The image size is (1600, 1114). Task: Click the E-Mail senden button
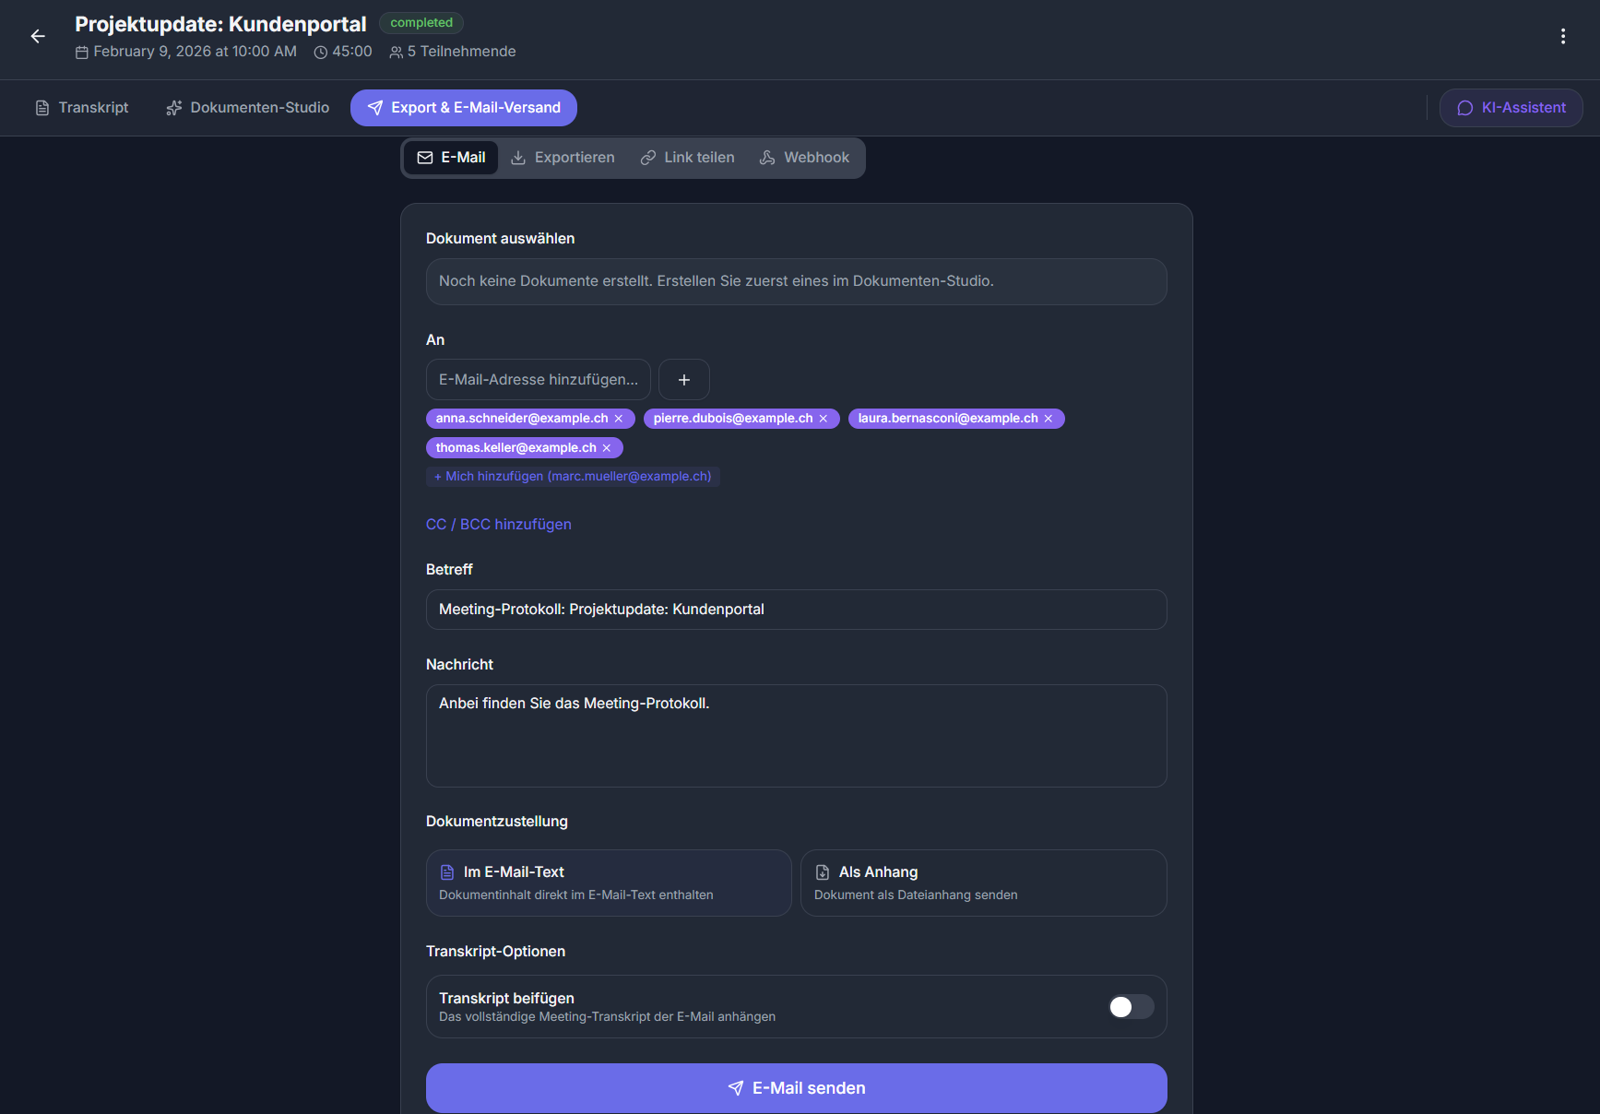coord(795,1088)
